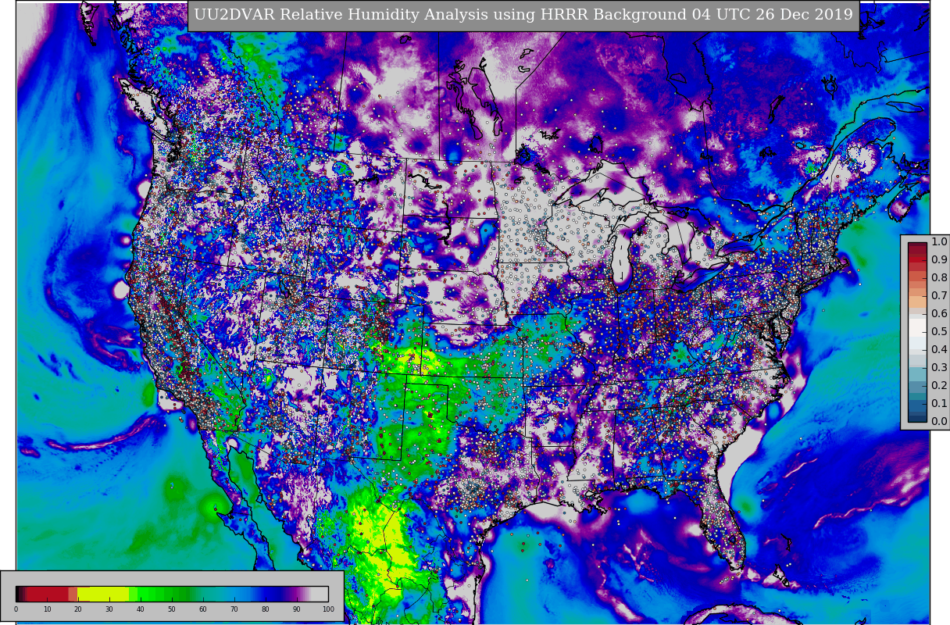
Task: Click the 30 tick on humidity colorbar
Action: (109, 609)
